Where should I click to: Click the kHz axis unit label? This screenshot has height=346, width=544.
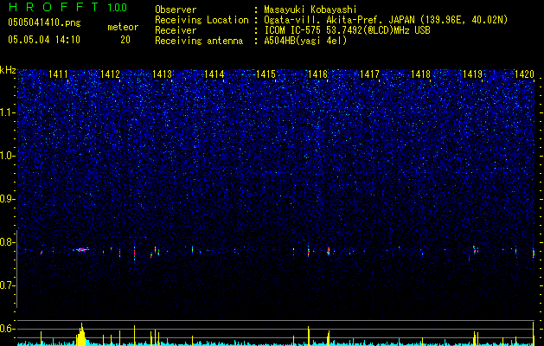tap(8, 70)
